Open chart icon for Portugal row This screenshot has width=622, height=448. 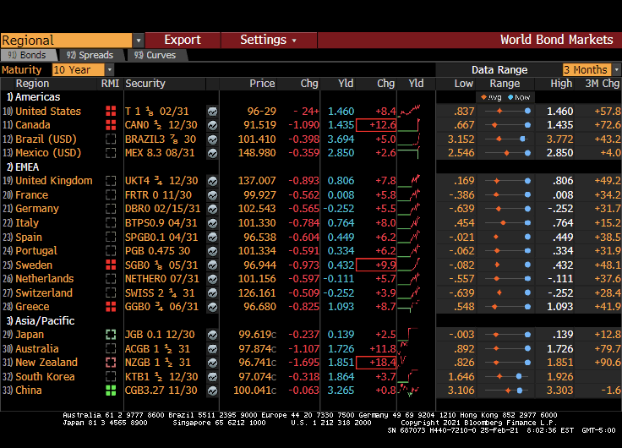coord(213,251)
